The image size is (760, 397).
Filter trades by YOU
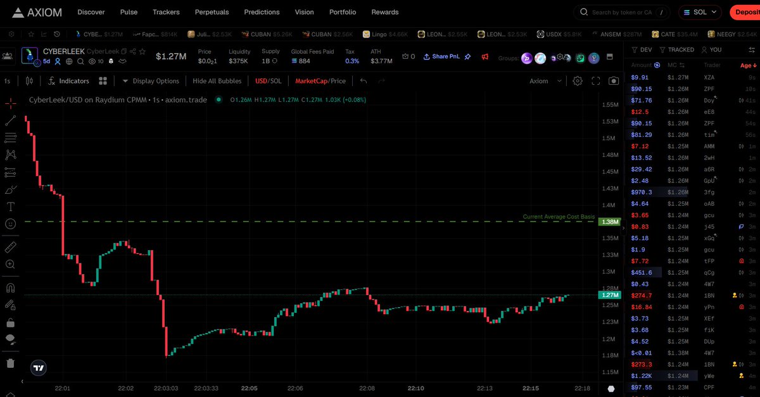tap(711, 49)
